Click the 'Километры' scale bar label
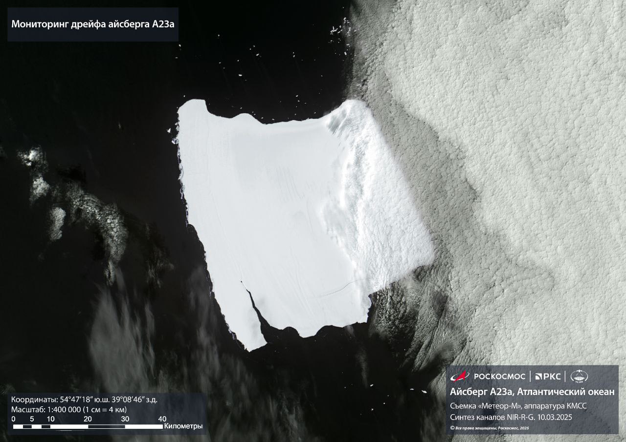This screenshot has width=626, height=442. coord(183,426)
